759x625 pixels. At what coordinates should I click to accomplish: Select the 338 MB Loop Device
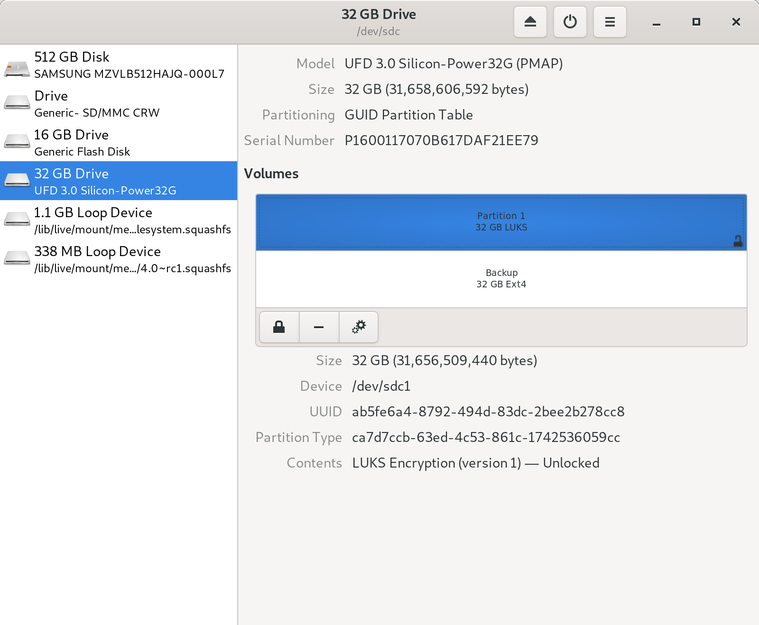click(x=119, y=258)
